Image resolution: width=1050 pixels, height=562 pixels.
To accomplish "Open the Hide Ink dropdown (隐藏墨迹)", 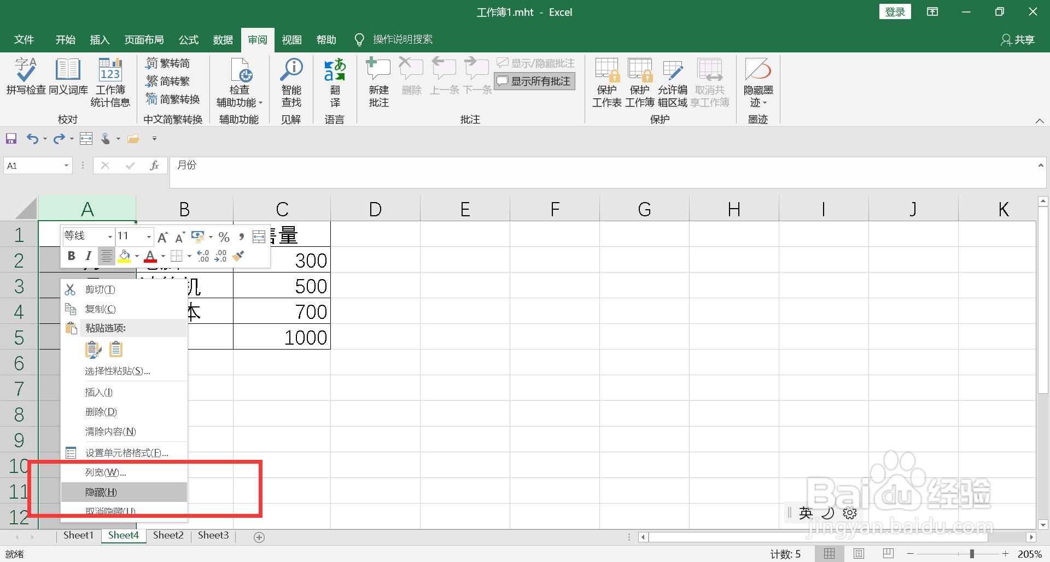I will click(x=758, y=82).
